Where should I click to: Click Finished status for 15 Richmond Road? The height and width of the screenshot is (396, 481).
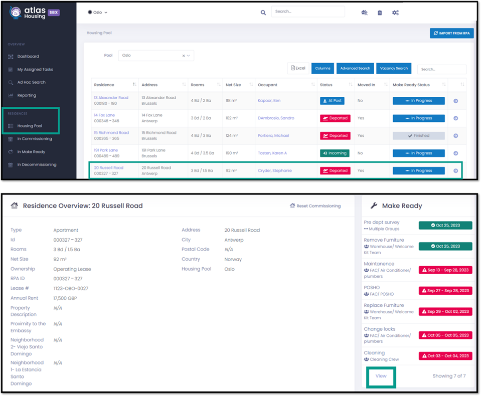(419, 136)
